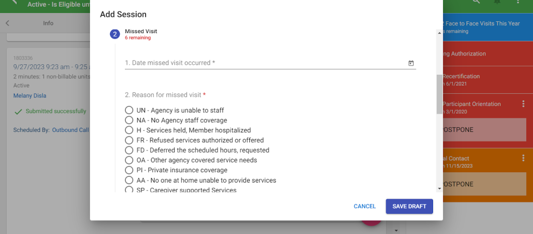Open the notifications bell icon
Image resolution: width=533 pixels, height=234 pixels.
pos(497,3)
